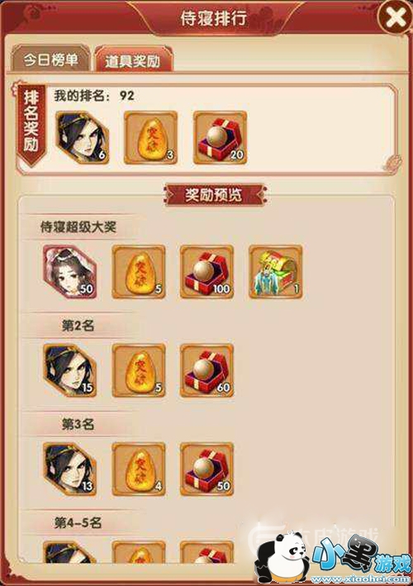Viewport: 413px width, 586px height.
Task: Tap third place pearl gift box with 50
Action: [206, 469]
